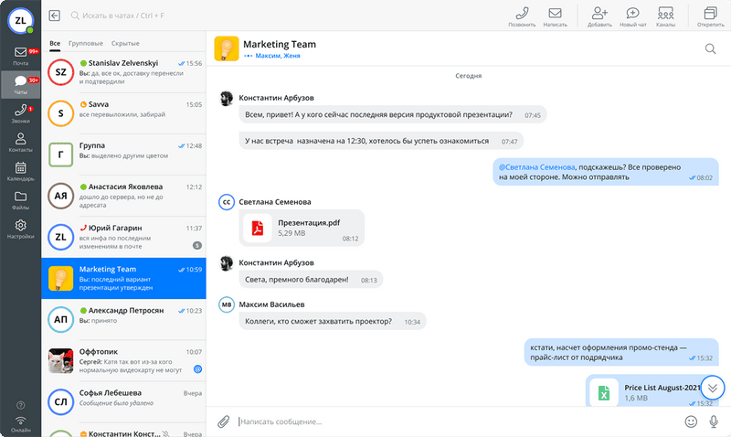
Task: Open the emoji picker
Action: (x=692, y=421)
